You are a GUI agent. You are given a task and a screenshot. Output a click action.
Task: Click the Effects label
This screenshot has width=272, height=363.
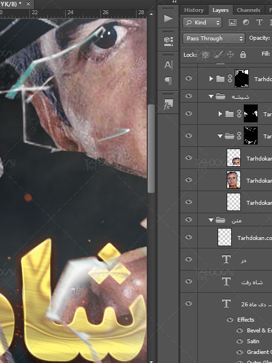[245, 320]
